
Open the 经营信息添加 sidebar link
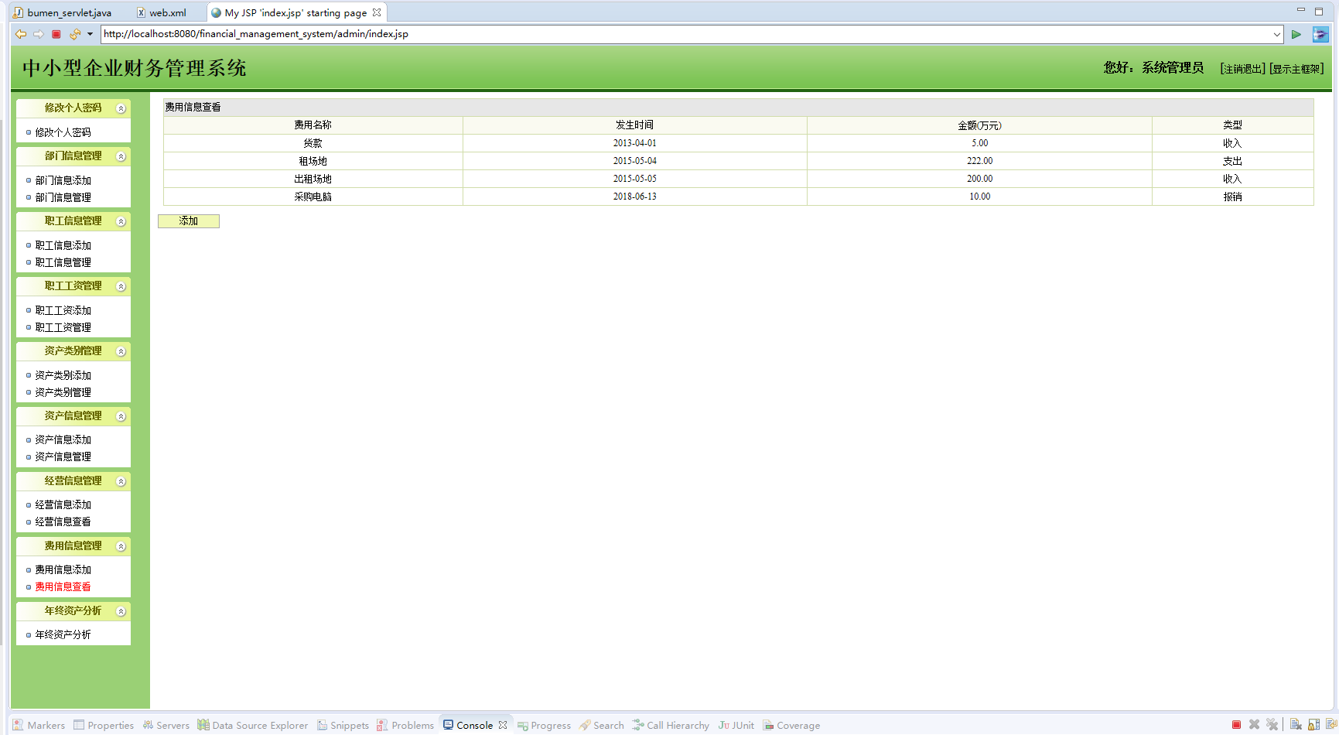coord(63,504)
